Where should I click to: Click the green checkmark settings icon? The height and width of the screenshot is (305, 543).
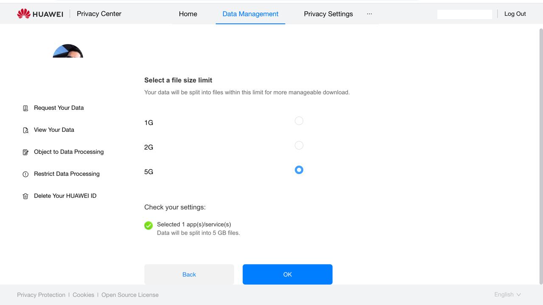[x=148, y=225]
